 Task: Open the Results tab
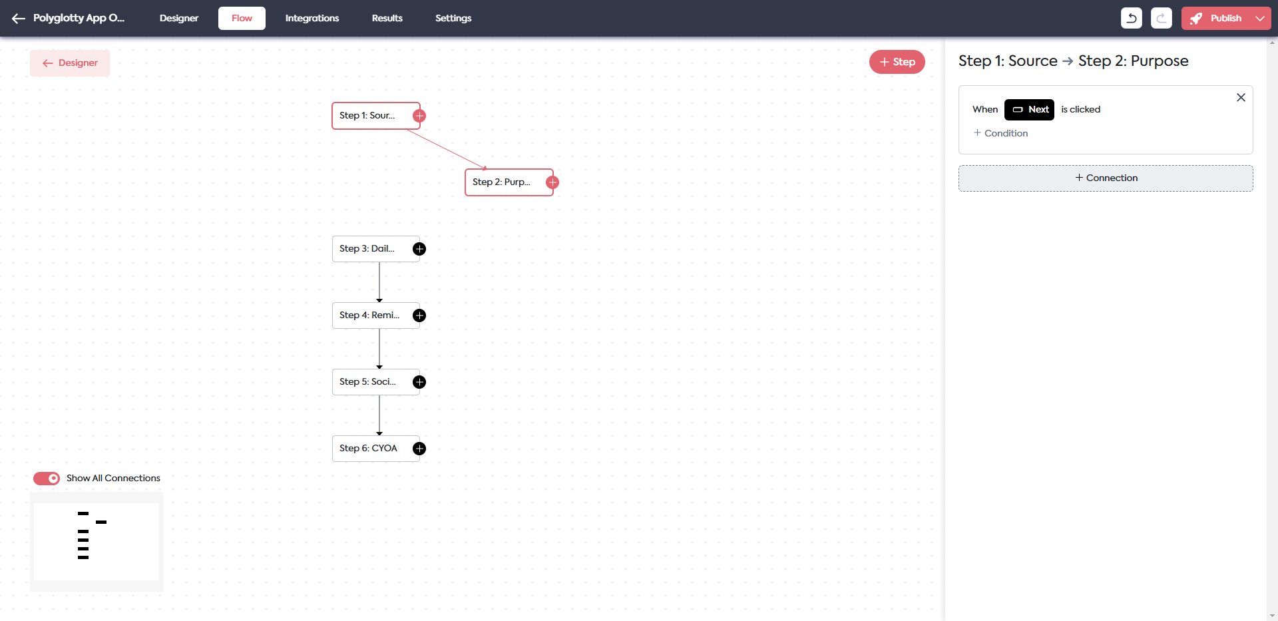387,18
